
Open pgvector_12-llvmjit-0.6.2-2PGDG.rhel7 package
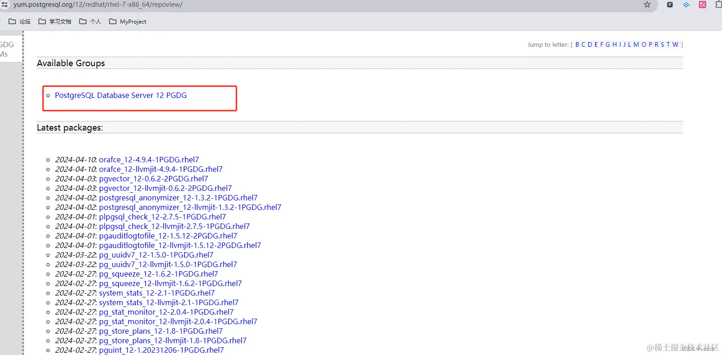(x=165, y=188)
